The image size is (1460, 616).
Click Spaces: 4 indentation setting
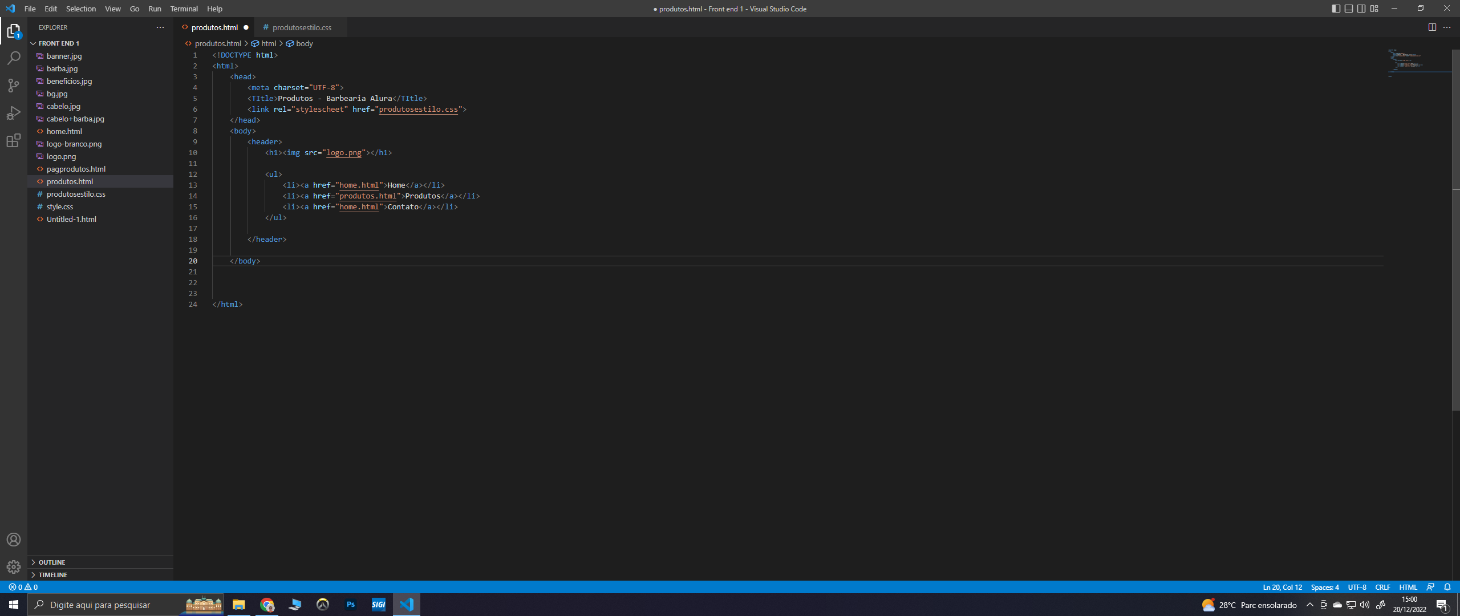coord(1325,587)
